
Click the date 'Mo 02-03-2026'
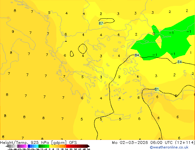130,143
